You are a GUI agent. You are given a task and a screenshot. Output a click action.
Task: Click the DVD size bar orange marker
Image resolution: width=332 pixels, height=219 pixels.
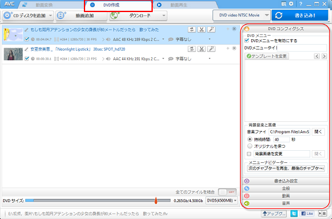click(x=156, y=200)
